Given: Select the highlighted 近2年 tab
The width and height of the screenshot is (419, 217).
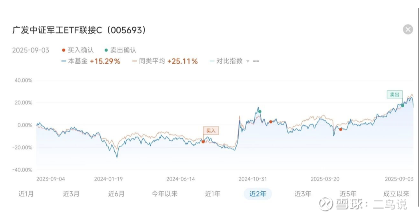Looking at the screenshot, I should click(257, 194).
